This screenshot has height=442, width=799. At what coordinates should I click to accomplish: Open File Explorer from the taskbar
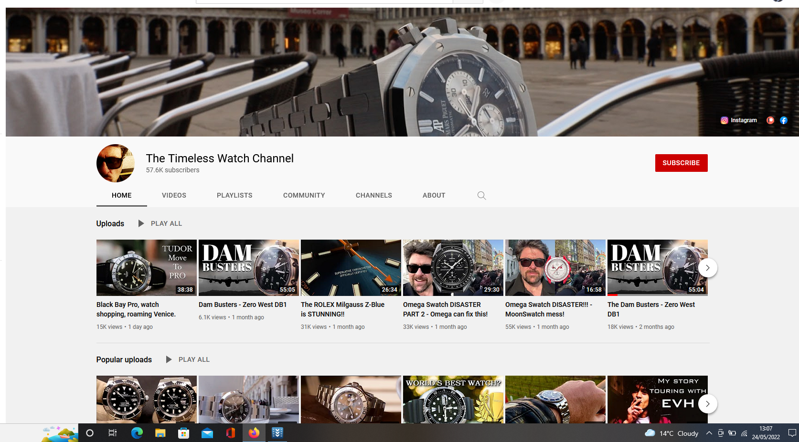[x=160, y=433]
